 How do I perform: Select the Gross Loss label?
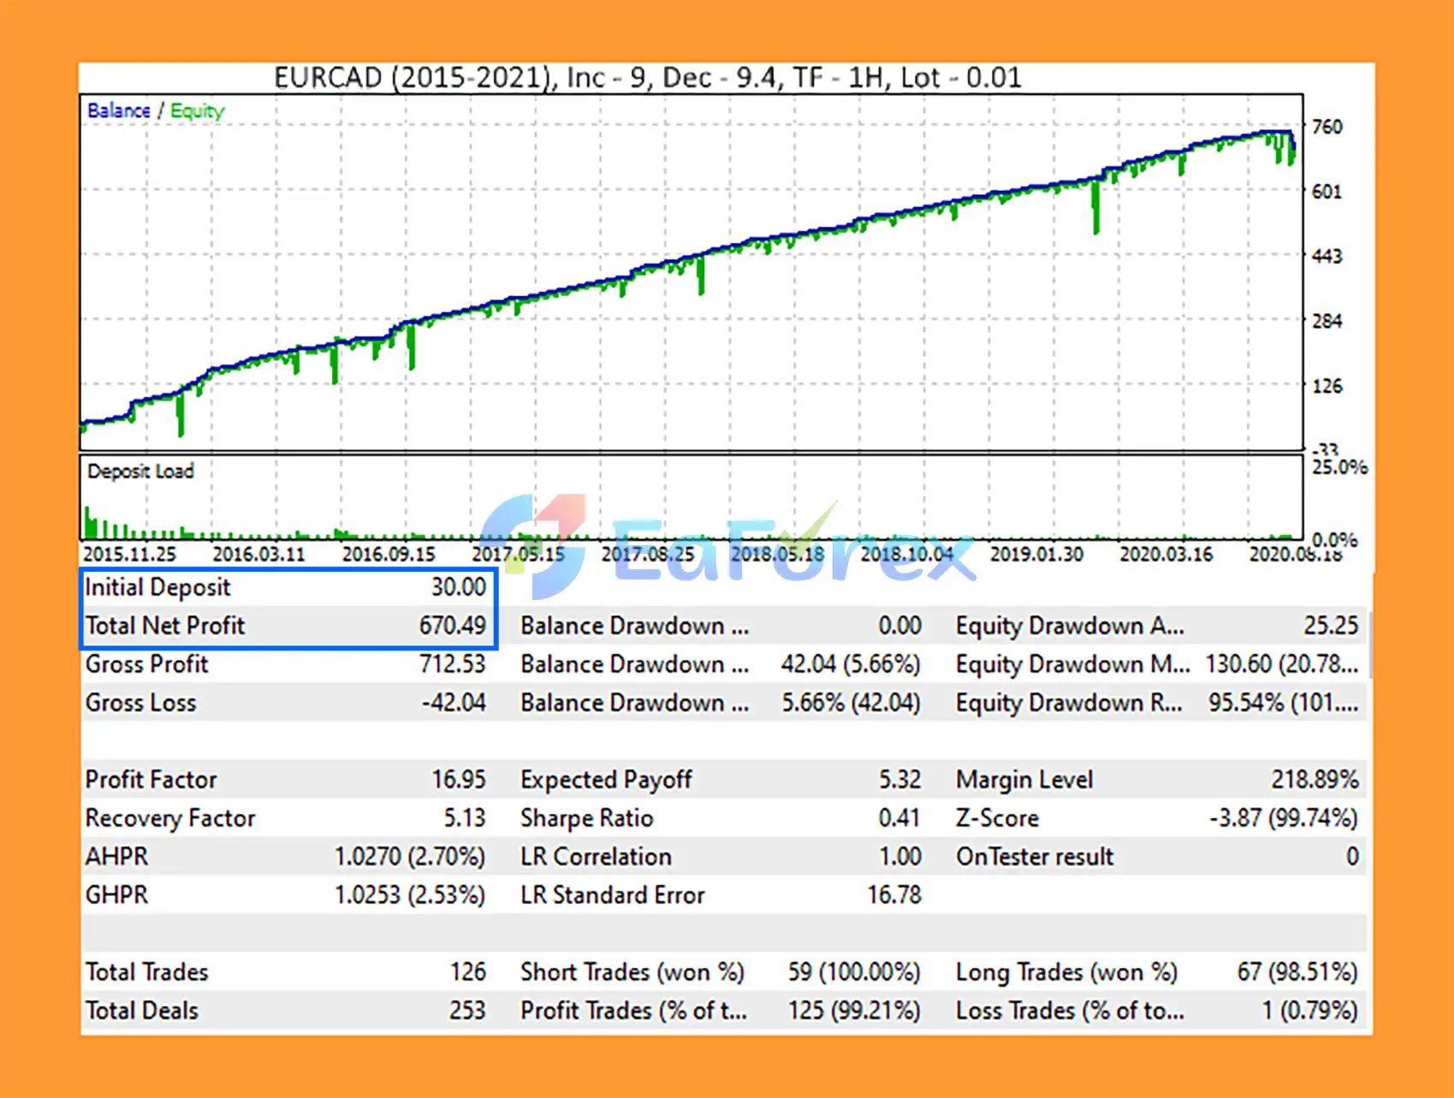click(x=140, y=703)
